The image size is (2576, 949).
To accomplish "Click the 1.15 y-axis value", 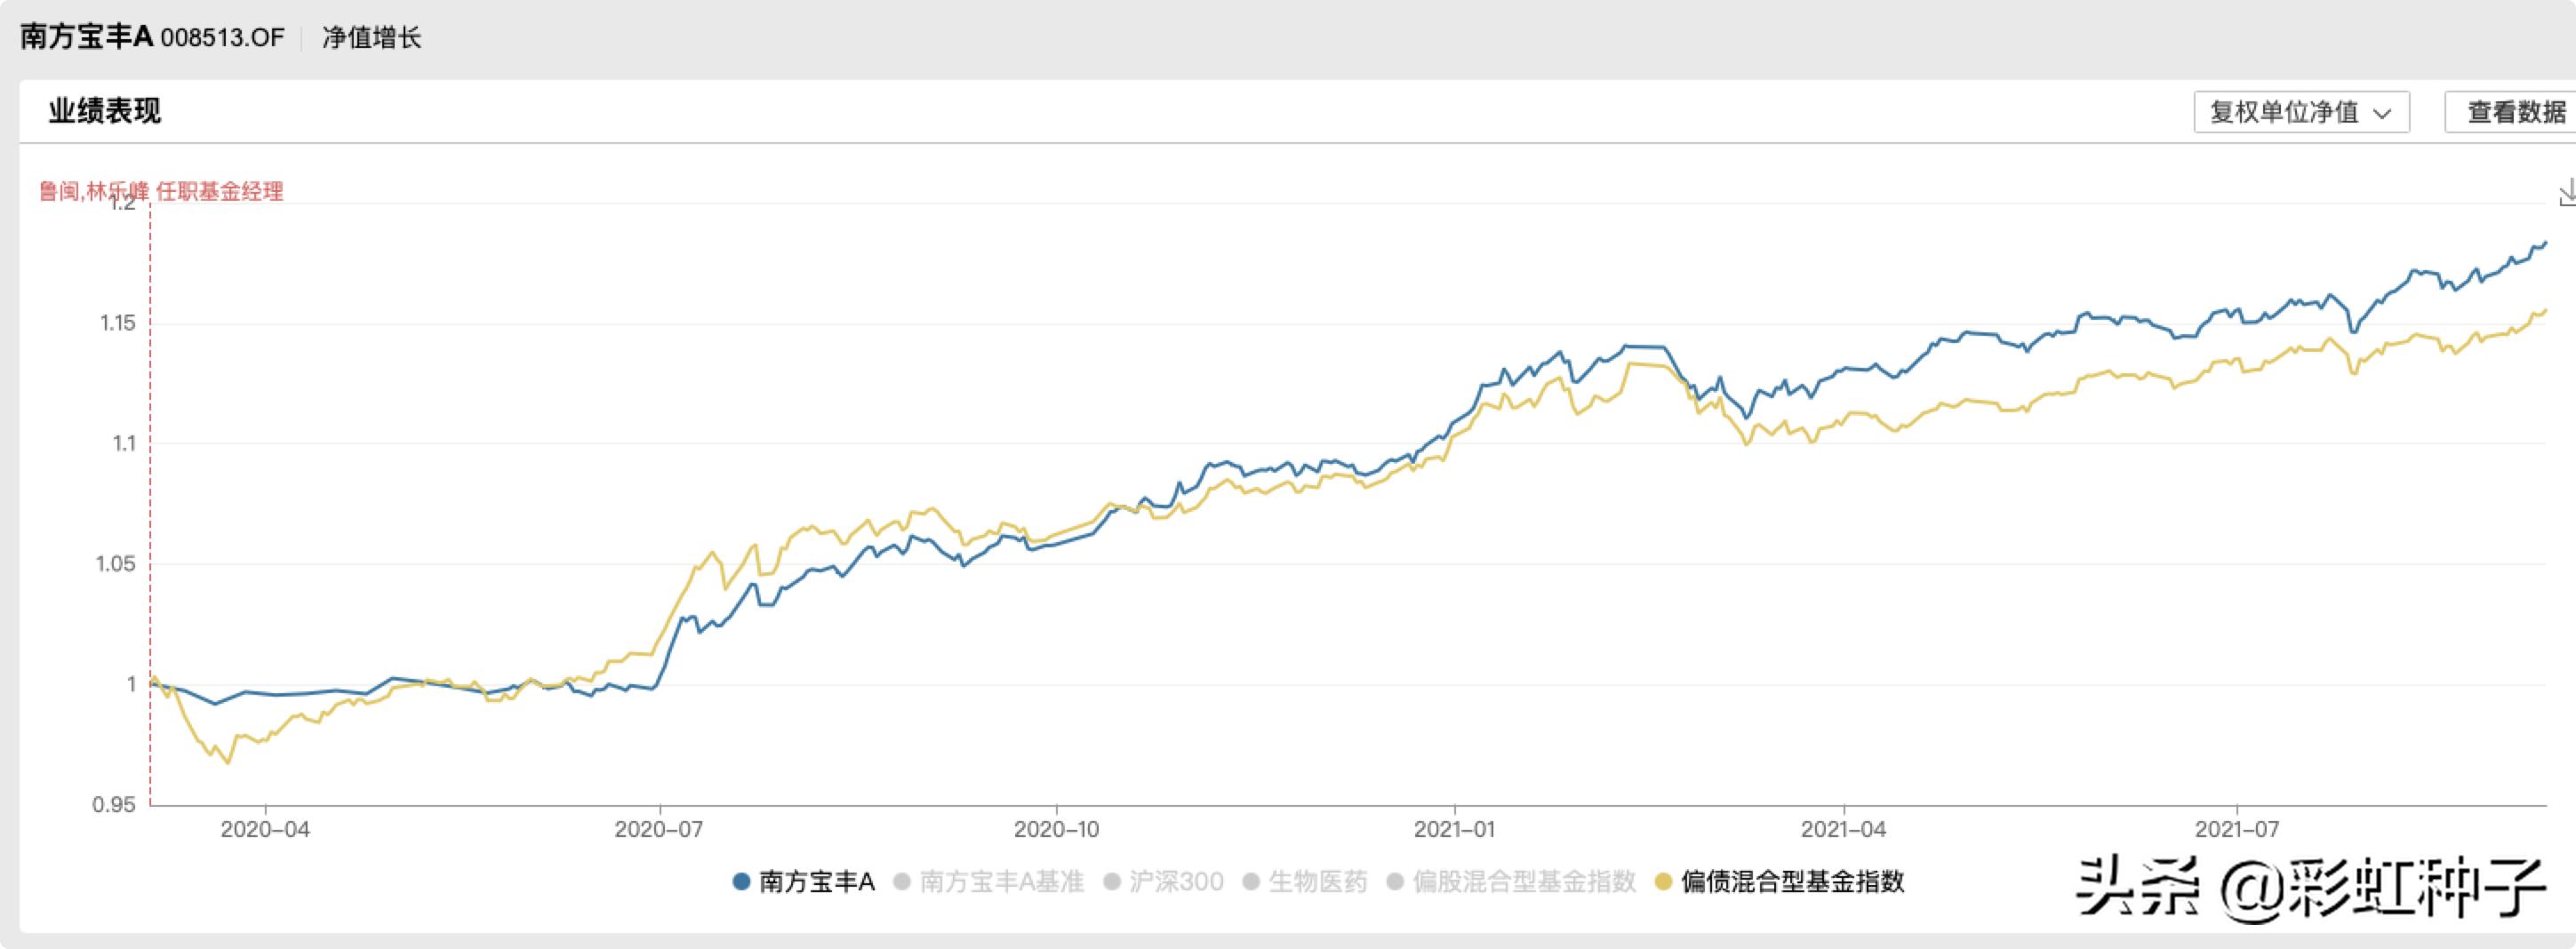I will (x=118, y=323).
